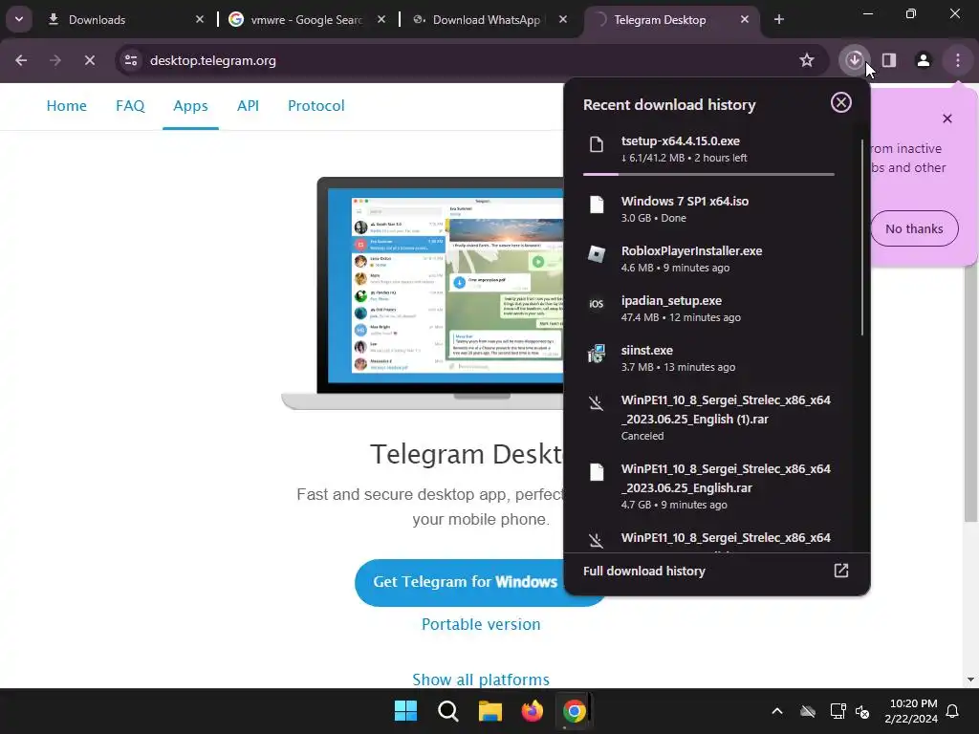Image resolution: width=979 pixels, height=734 pixels.
Task: Open the Windows Start menu
Action: tap(405, 711)
